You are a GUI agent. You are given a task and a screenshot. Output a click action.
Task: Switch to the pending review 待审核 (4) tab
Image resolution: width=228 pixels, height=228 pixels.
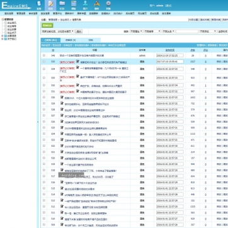tap(71, 40)
